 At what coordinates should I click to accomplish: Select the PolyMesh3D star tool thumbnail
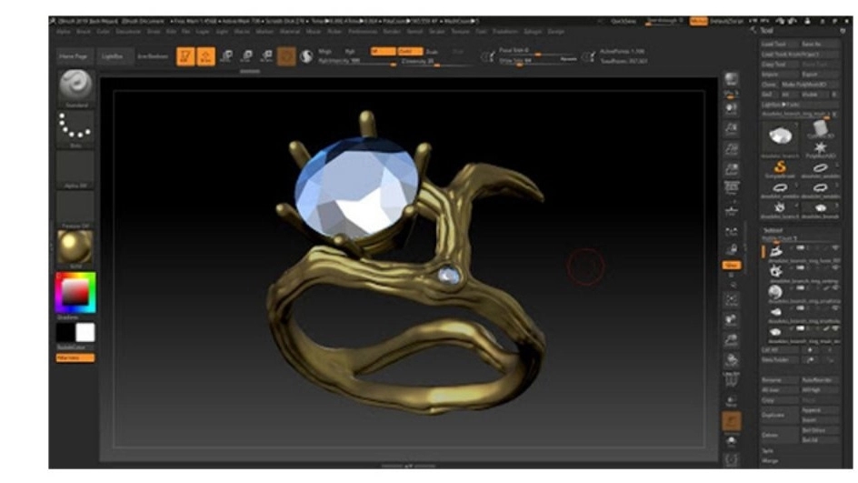pos(820,149)
